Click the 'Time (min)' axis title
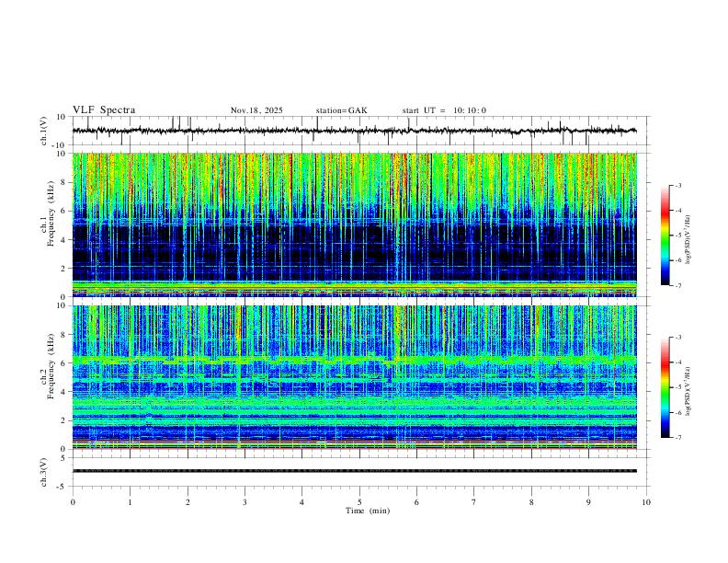The image size is (728, 563). tap(368, 511)
